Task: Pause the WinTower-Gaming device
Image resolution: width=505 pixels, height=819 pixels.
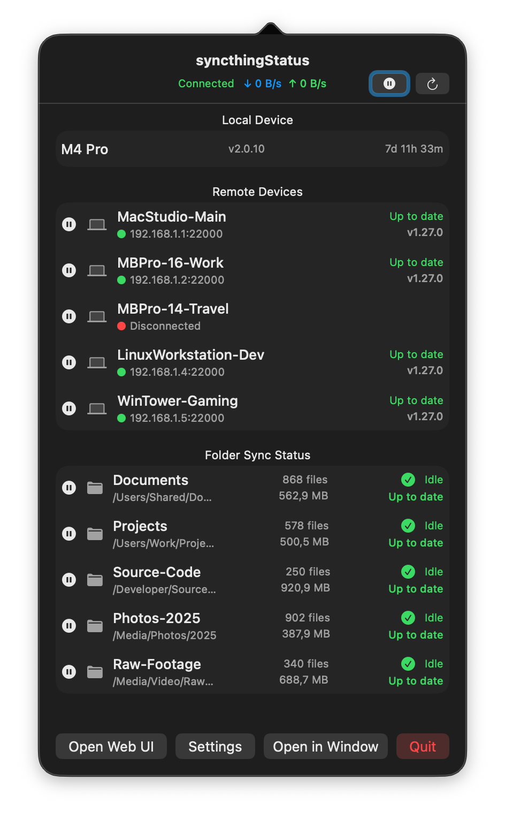Action: point(69,408)
